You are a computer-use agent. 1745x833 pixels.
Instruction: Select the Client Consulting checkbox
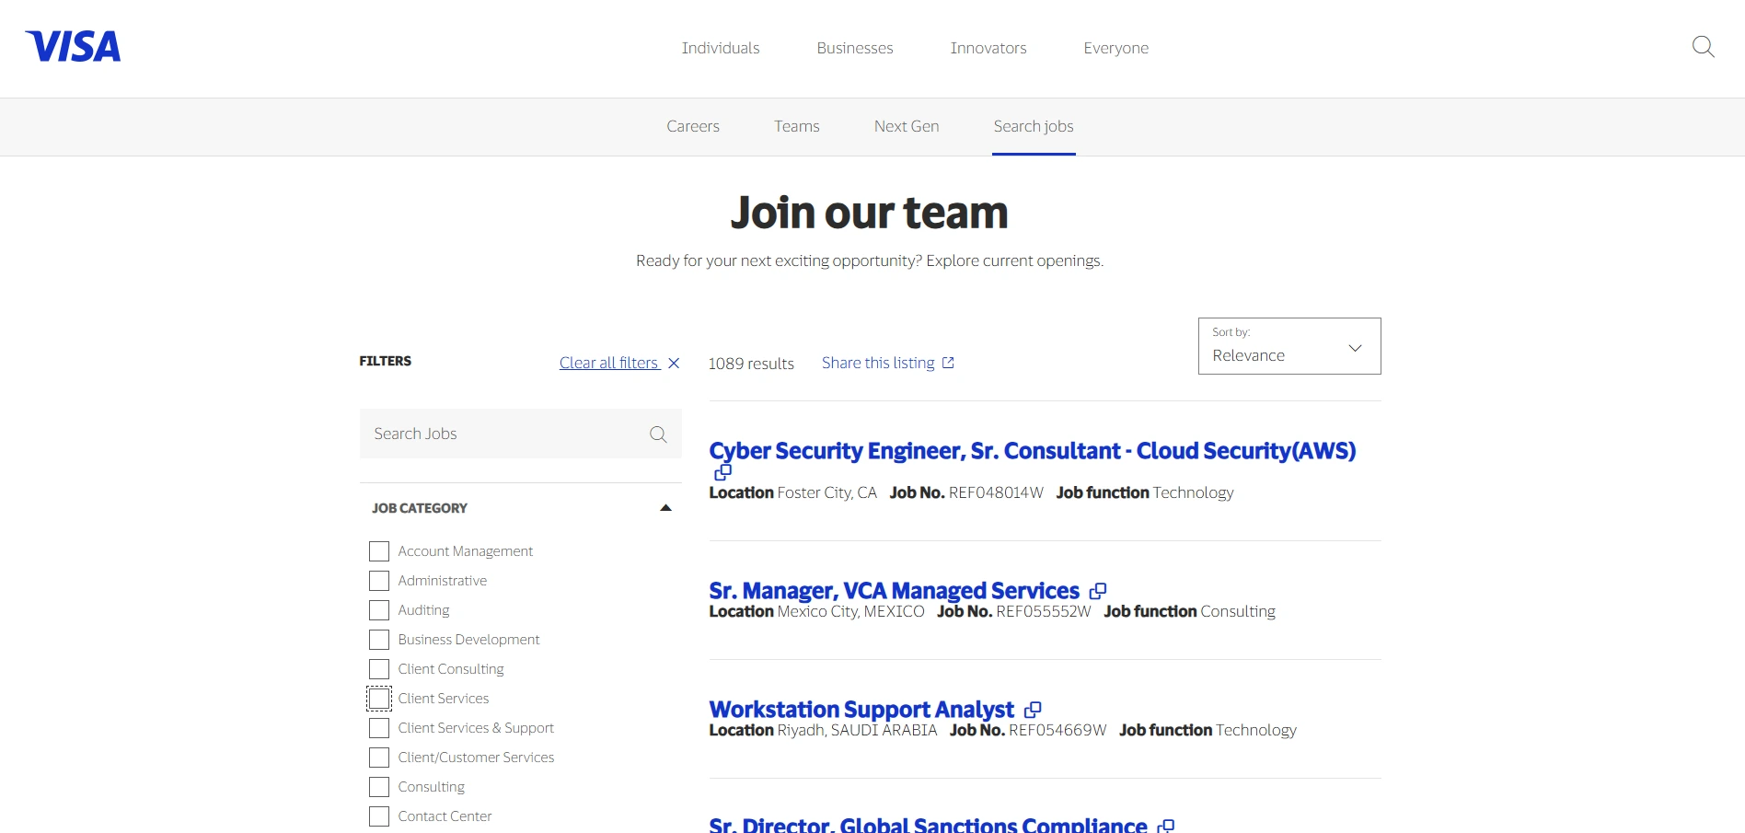[x=379, y=669]
